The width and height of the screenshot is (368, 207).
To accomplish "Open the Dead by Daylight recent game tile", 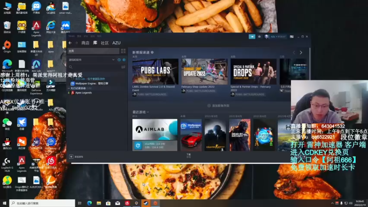I will (x=240, y=135).
